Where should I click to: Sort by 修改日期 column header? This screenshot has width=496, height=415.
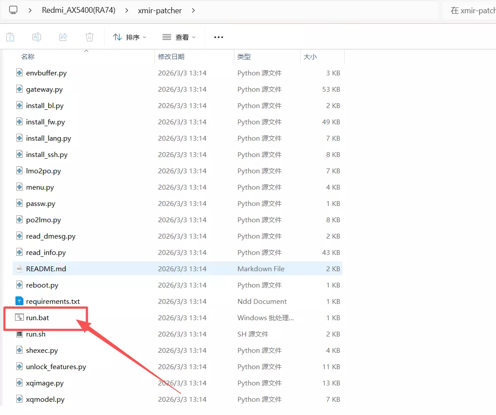[171, 56]
